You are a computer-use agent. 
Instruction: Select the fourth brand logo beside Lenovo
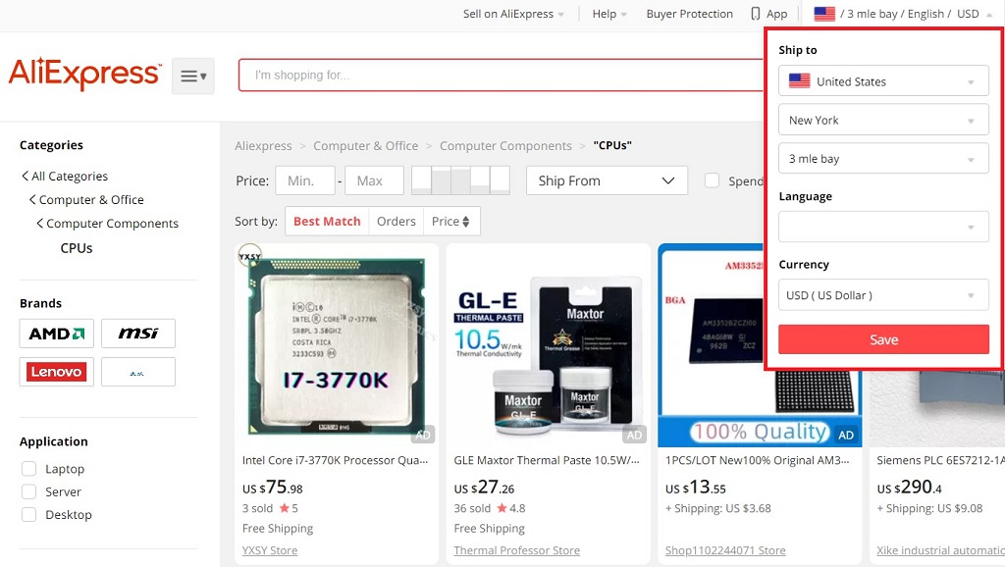coord(137,372)
